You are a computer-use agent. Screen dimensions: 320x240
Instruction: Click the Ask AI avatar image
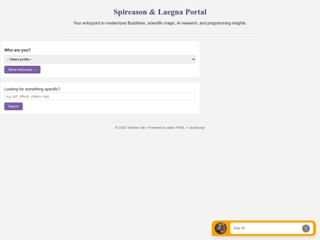pos(220,228)
